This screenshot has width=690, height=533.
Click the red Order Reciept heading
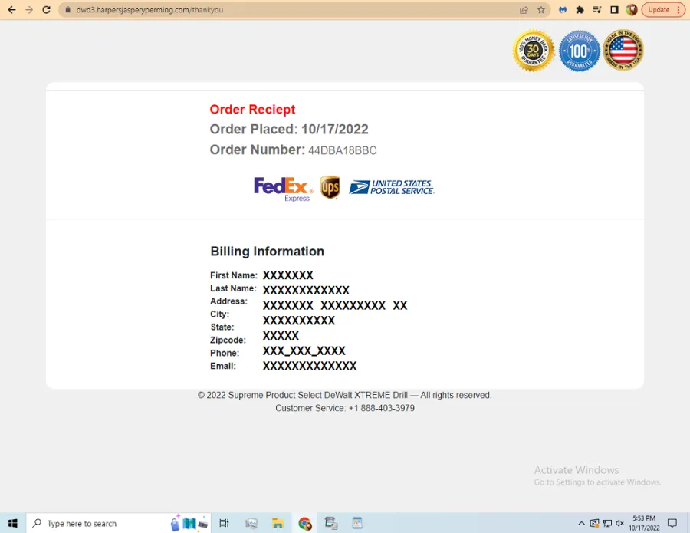[x=252, y=109]
